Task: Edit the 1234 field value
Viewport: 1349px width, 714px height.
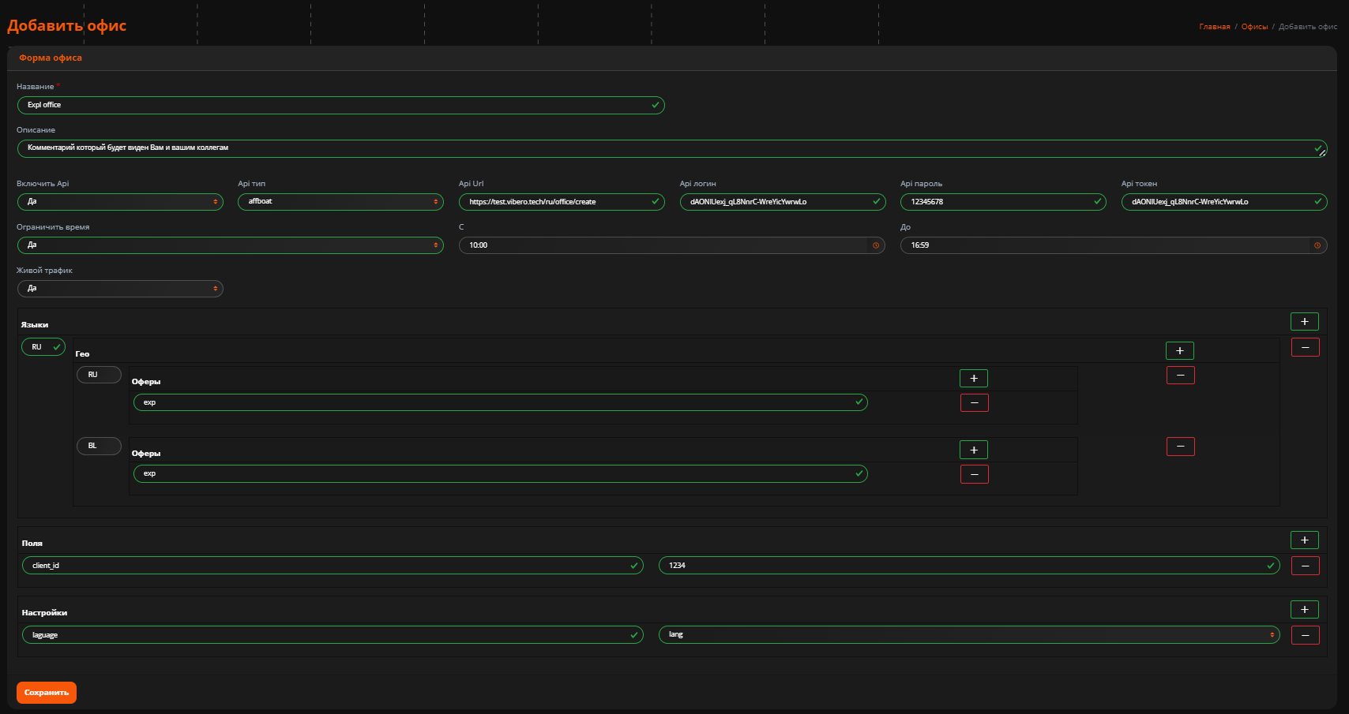Action: (x=969, y=566)
